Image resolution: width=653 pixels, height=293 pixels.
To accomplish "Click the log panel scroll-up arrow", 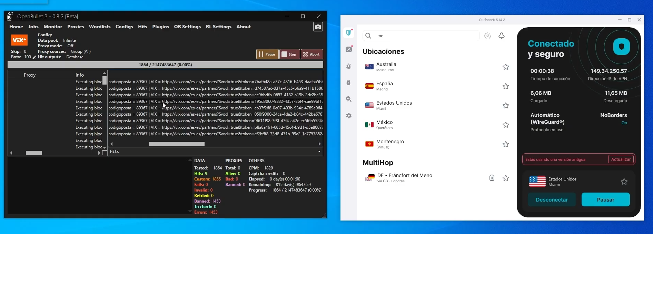I will tap(190, 160).
